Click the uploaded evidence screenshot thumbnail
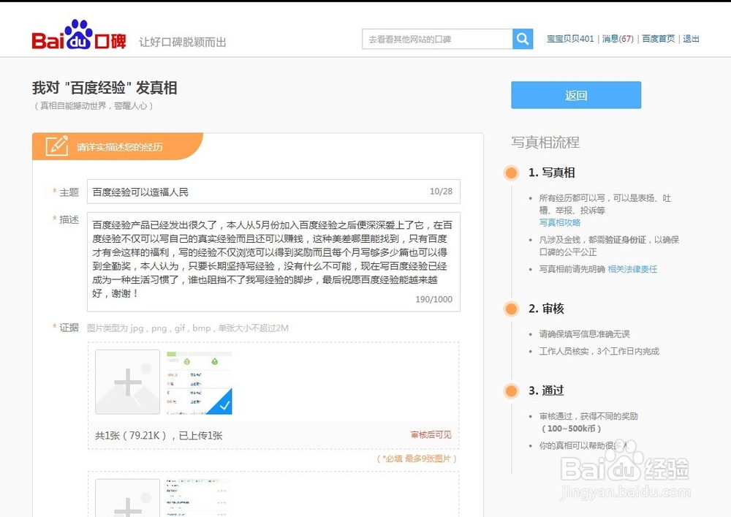 click(x=199, y=380)
